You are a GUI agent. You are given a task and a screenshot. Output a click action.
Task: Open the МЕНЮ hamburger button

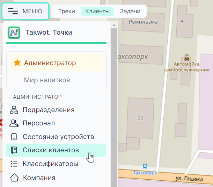coord(25,11)
